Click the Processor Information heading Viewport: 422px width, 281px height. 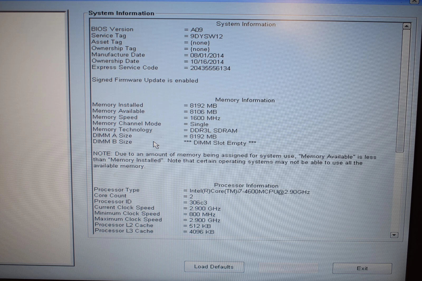[x=246, y=185]
